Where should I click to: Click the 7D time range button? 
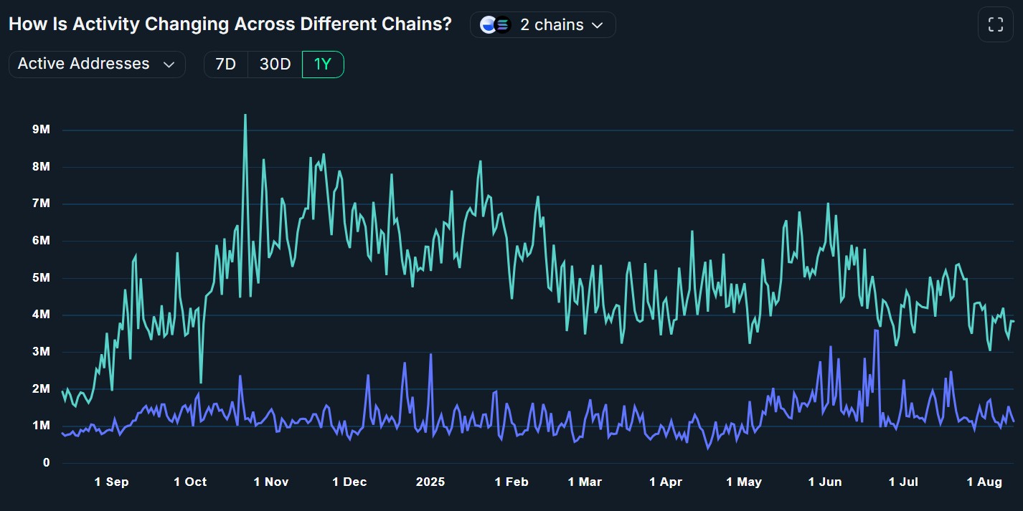coord(226,64)
